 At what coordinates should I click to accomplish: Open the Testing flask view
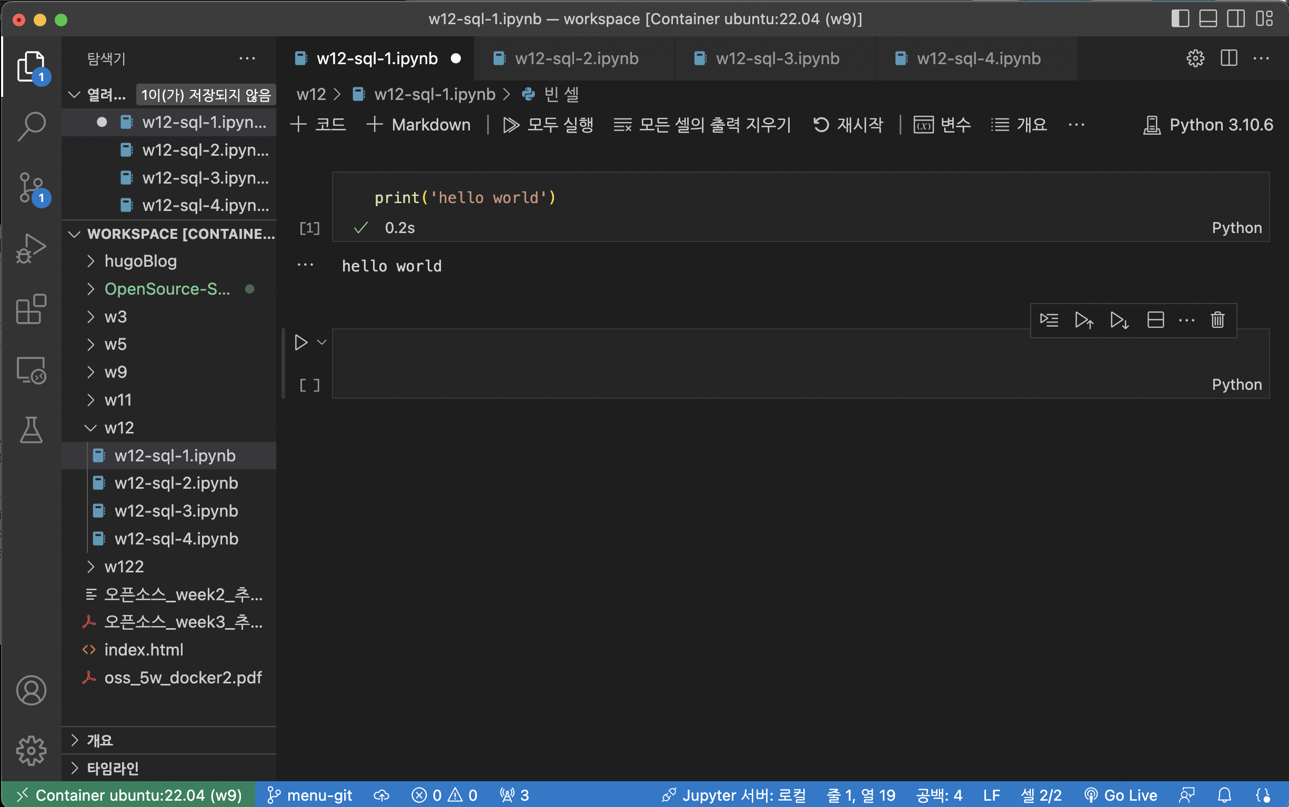[x=31, y=430]
